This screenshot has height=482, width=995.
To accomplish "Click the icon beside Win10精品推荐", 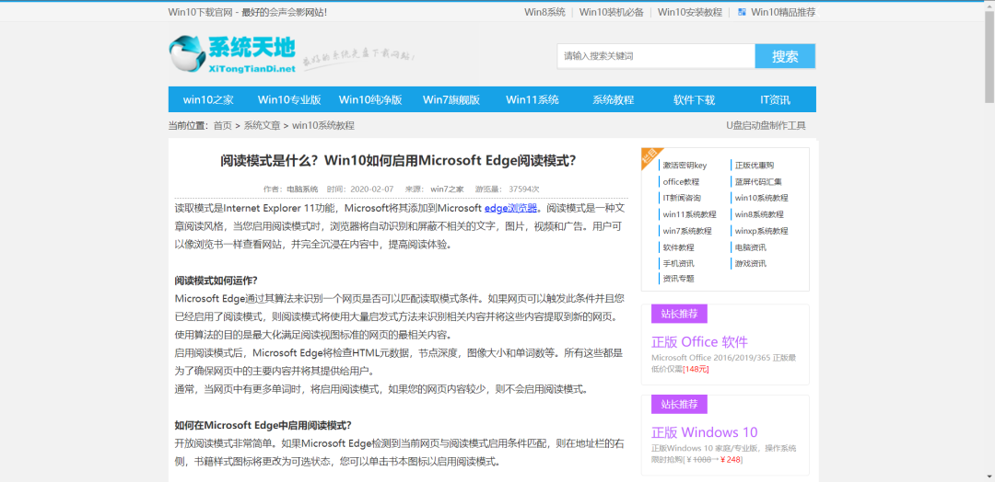I will click(742, 11).
